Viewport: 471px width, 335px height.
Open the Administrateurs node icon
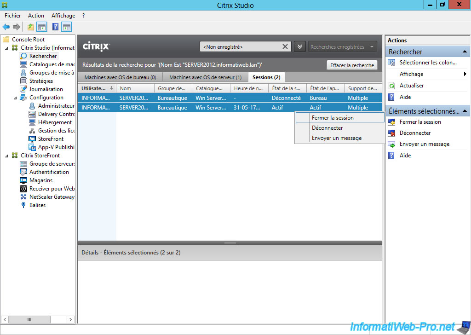(x=32, y=106)
